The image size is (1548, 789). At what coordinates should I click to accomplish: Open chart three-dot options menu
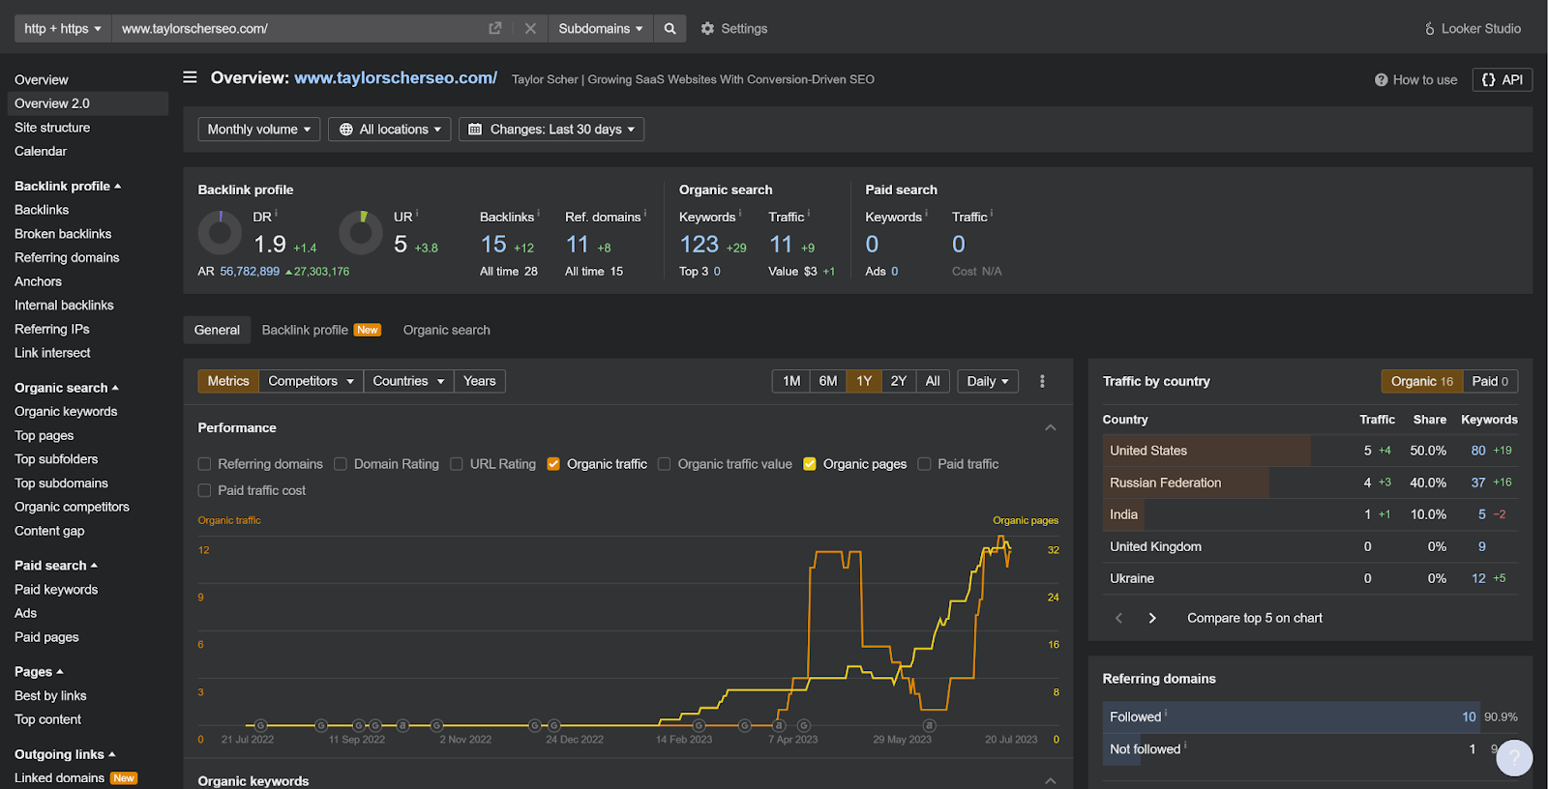(x=1042, y=381)
